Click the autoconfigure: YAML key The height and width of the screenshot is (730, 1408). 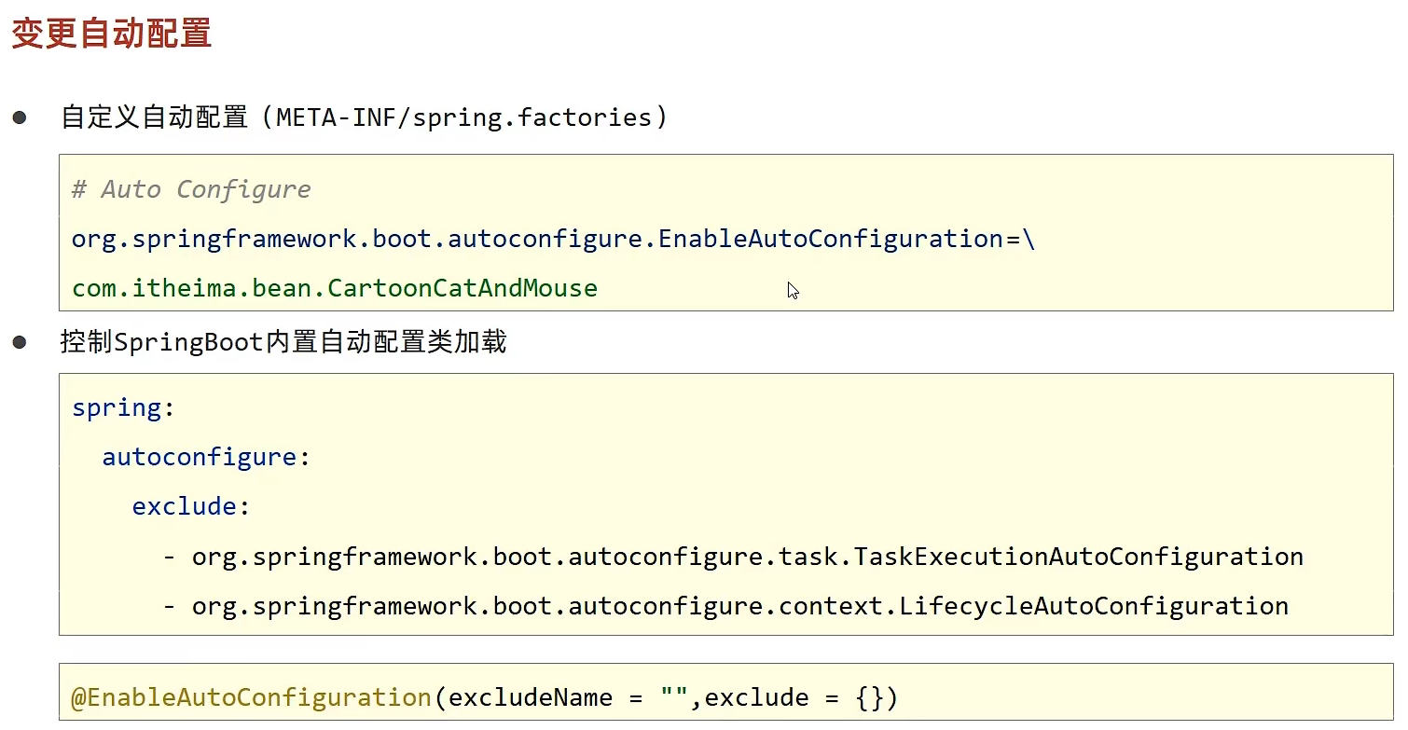[x=206, y=457]
